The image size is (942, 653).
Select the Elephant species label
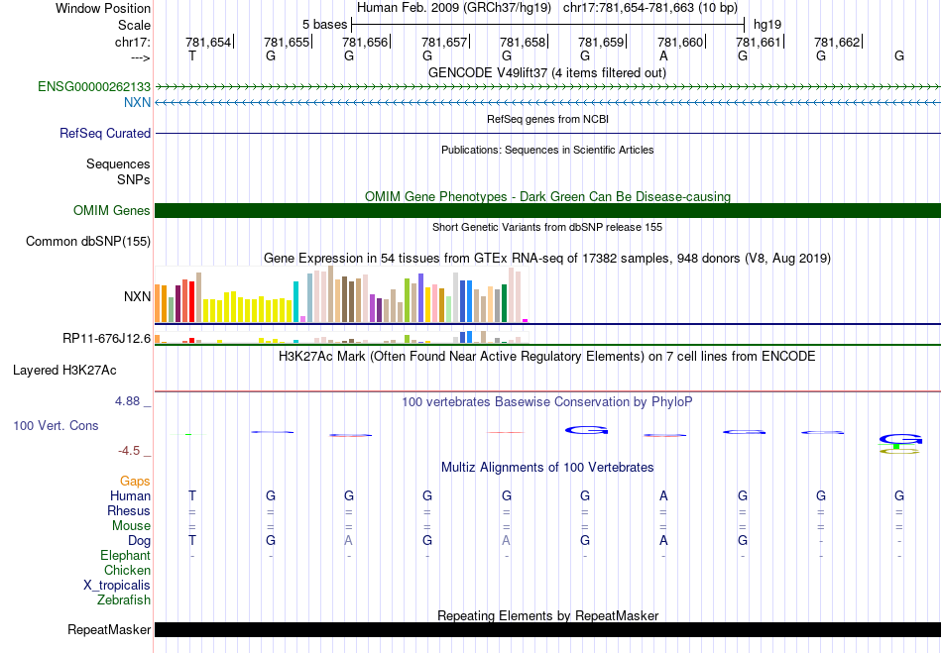pos(125,556)
